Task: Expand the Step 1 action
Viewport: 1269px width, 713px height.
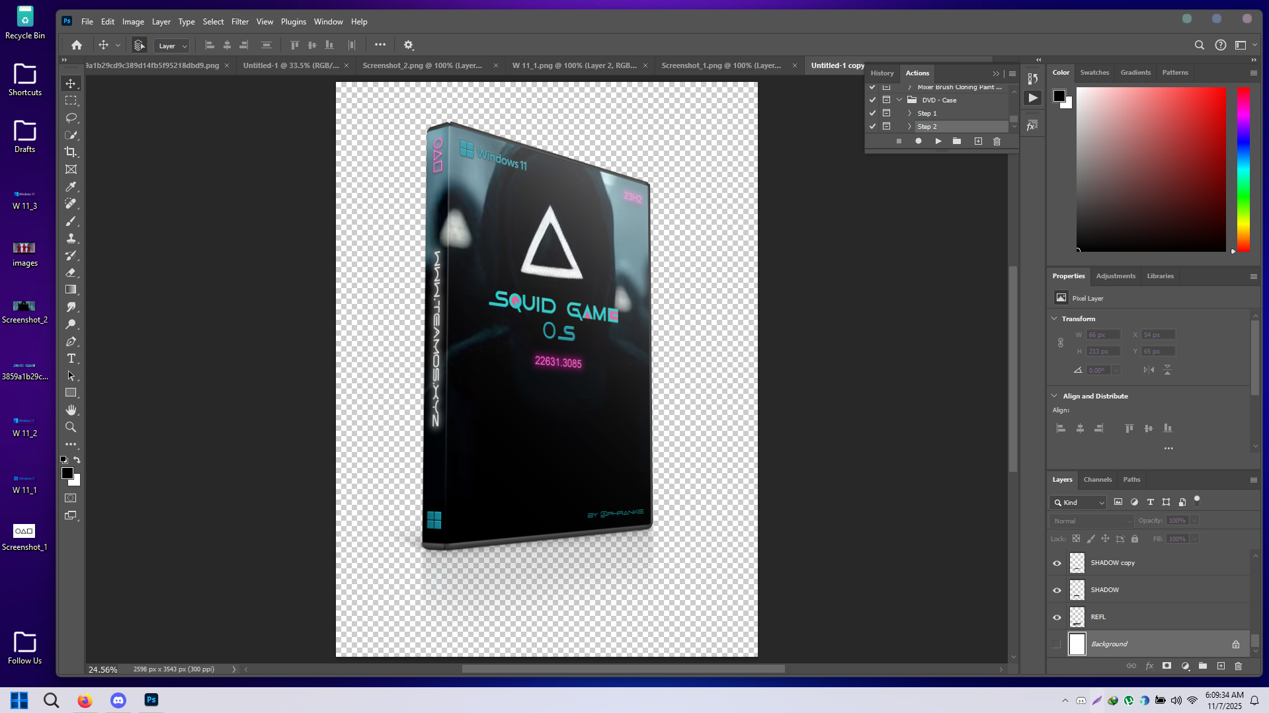Action: [909, 114]
